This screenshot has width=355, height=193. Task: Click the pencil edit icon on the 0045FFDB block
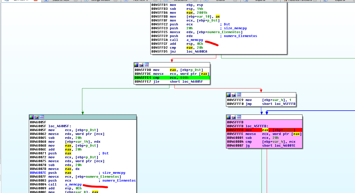tap(142, 65)
